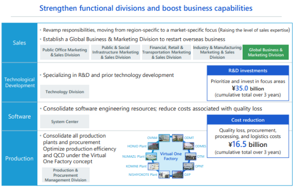Click cumulative total note under ¥35.0 billion
This screenshot has height=188, width=294.
pos(247,95)
